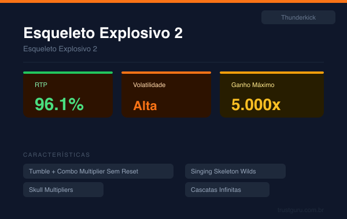Screen dimensions: 347x219
Task: Click the yellow bar above Ganho Máximo
Action: point(272,73)
